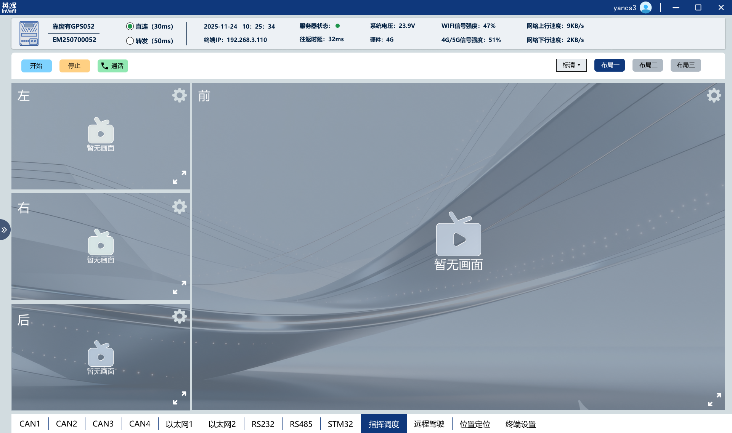Expand 前 camera view to fullscreen

click(714, 399)
